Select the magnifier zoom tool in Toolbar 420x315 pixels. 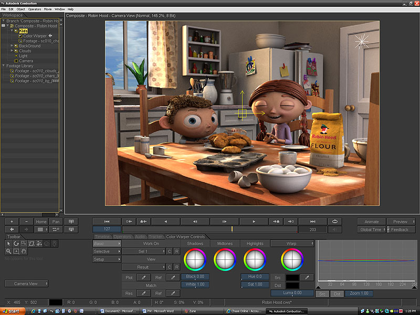click(x=8, y=251)
